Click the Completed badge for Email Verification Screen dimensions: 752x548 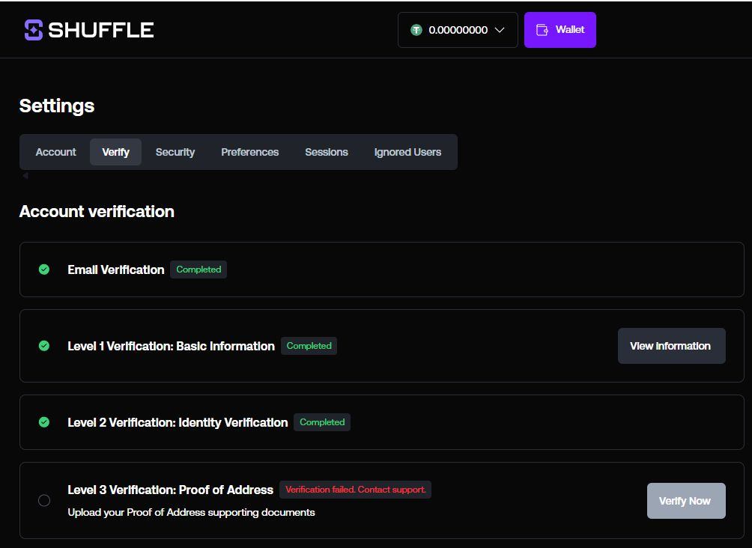[198, 270]
